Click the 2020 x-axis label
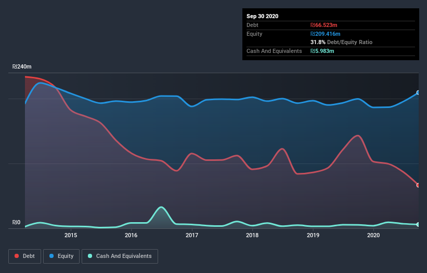The width and height of the screenshot is (427, 273). pos(373,235)
